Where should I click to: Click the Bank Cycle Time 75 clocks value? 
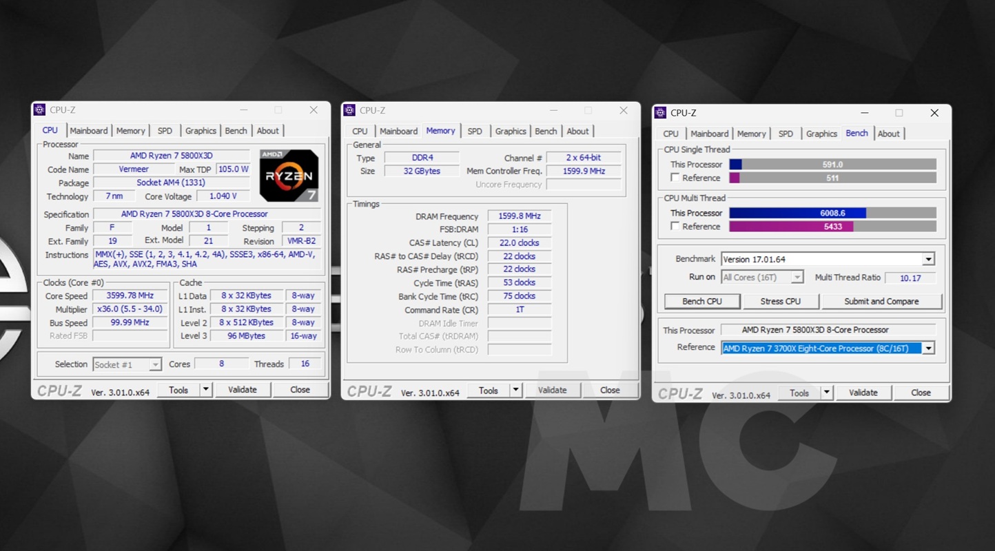520,296
